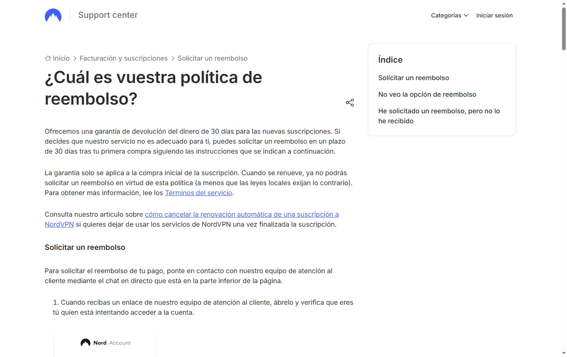The image size is (567, 357).
Task: Select the Solicitar un reembolso breadcrumb
Action: click(x=213, y=58)
